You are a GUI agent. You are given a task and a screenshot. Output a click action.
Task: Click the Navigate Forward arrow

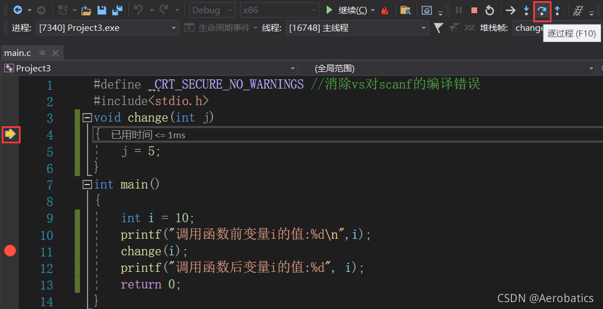pos(41,10)
